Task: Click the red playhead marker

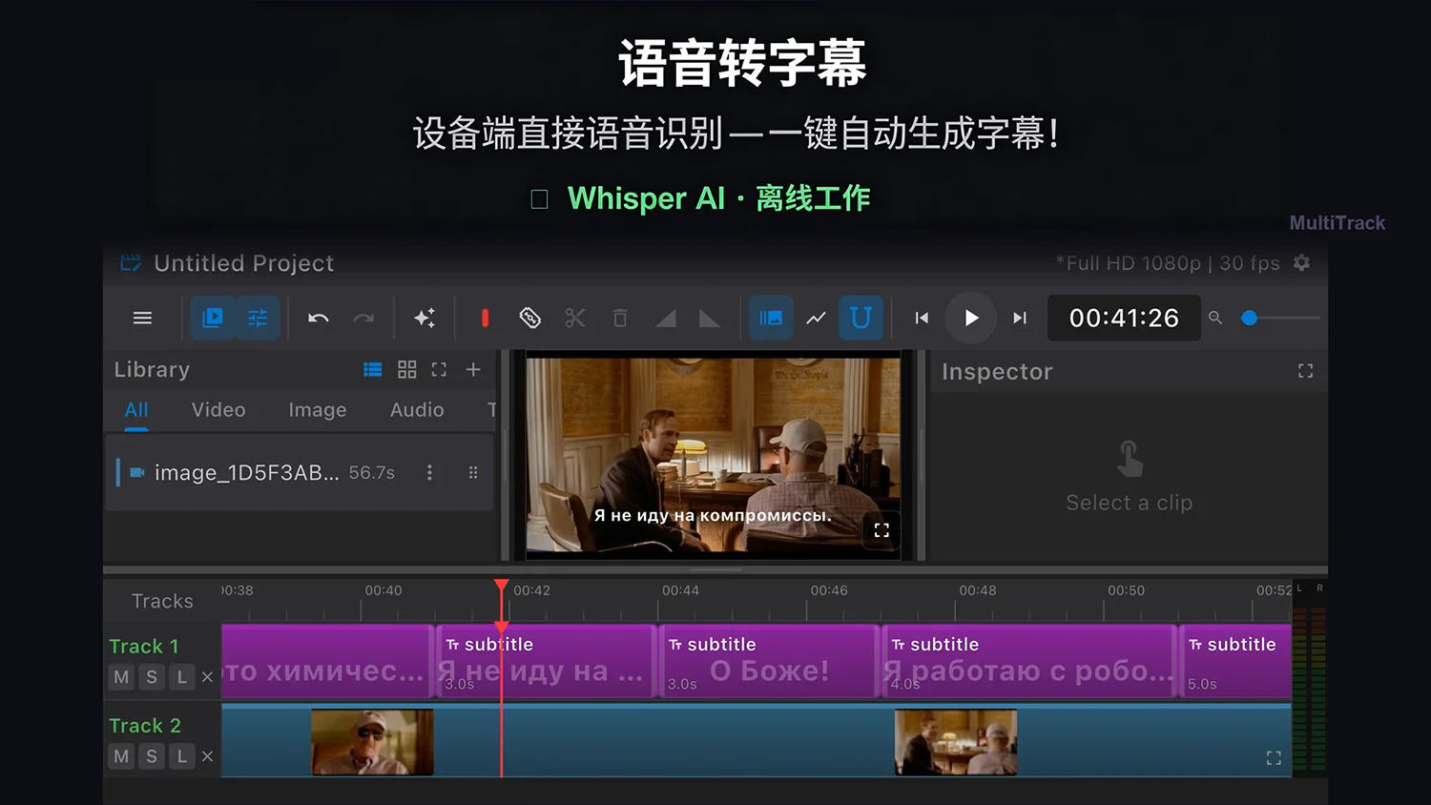Action: (x=502, y=587)
